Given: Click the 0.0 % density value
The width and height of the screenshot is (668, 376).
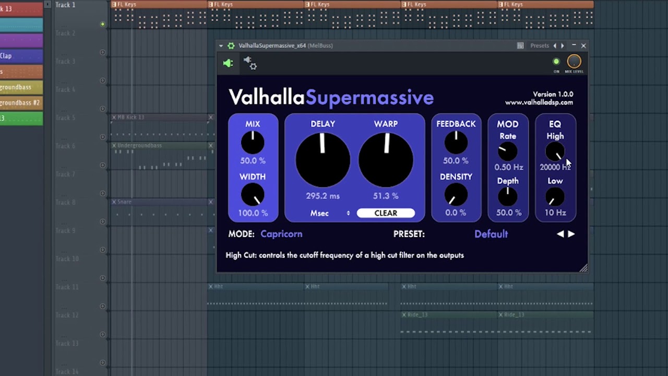Looking at the screenshot, I should 456,213.
